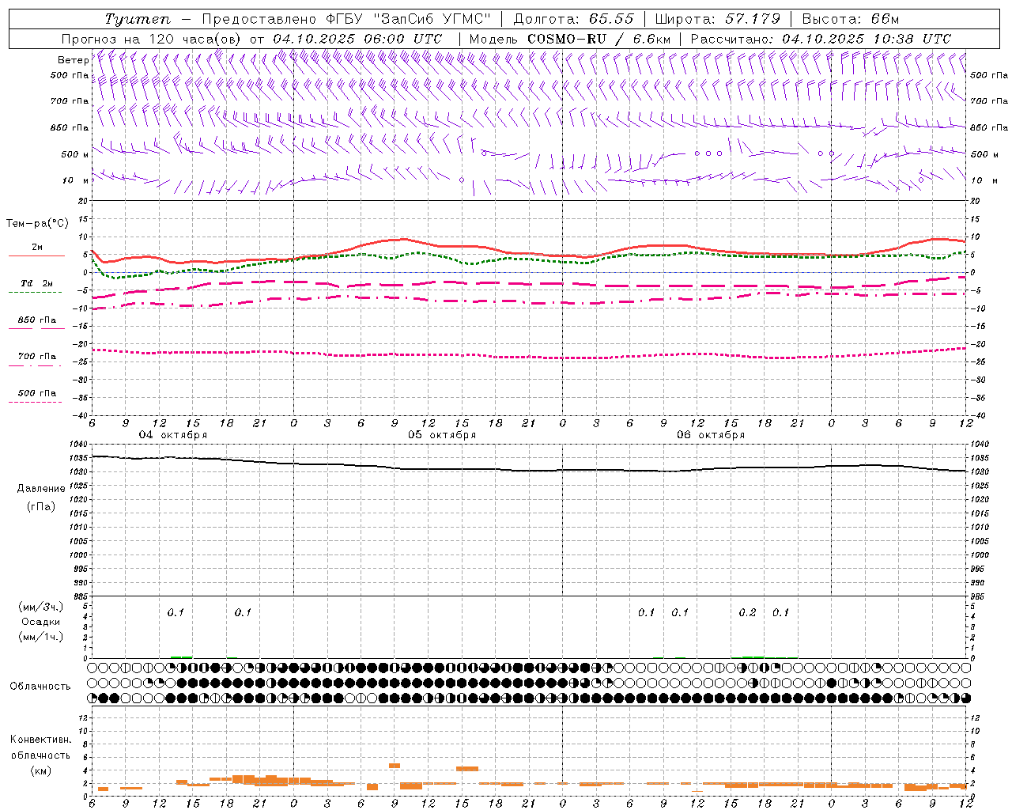Image resolution: width=1012 pixels, height=810 pixels.
Task: Click the (км) convective height unit label
Action: 41,770
